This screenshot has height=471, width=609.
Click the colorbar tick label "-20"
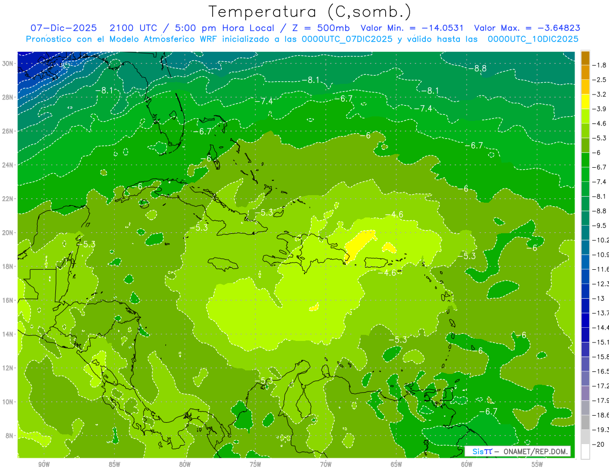coord(599,444)
